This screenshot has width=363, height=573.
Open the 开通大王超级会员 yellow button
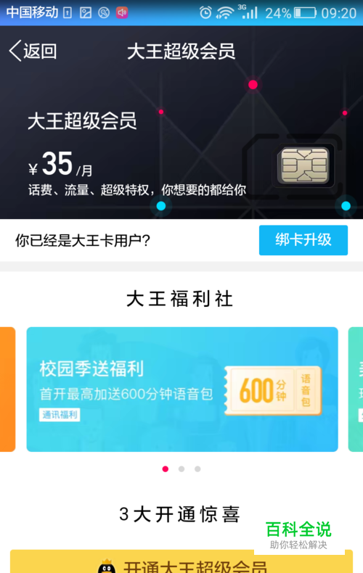tap(181, 561)
